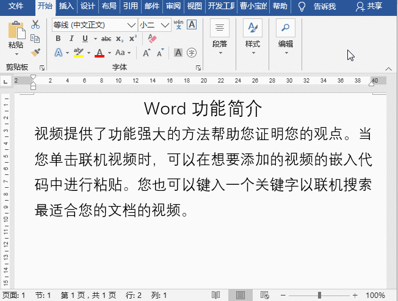Apply text effects (glowing A)
Image resolution: width=398 pixels, height=301 pixels.
click(59, 53)
